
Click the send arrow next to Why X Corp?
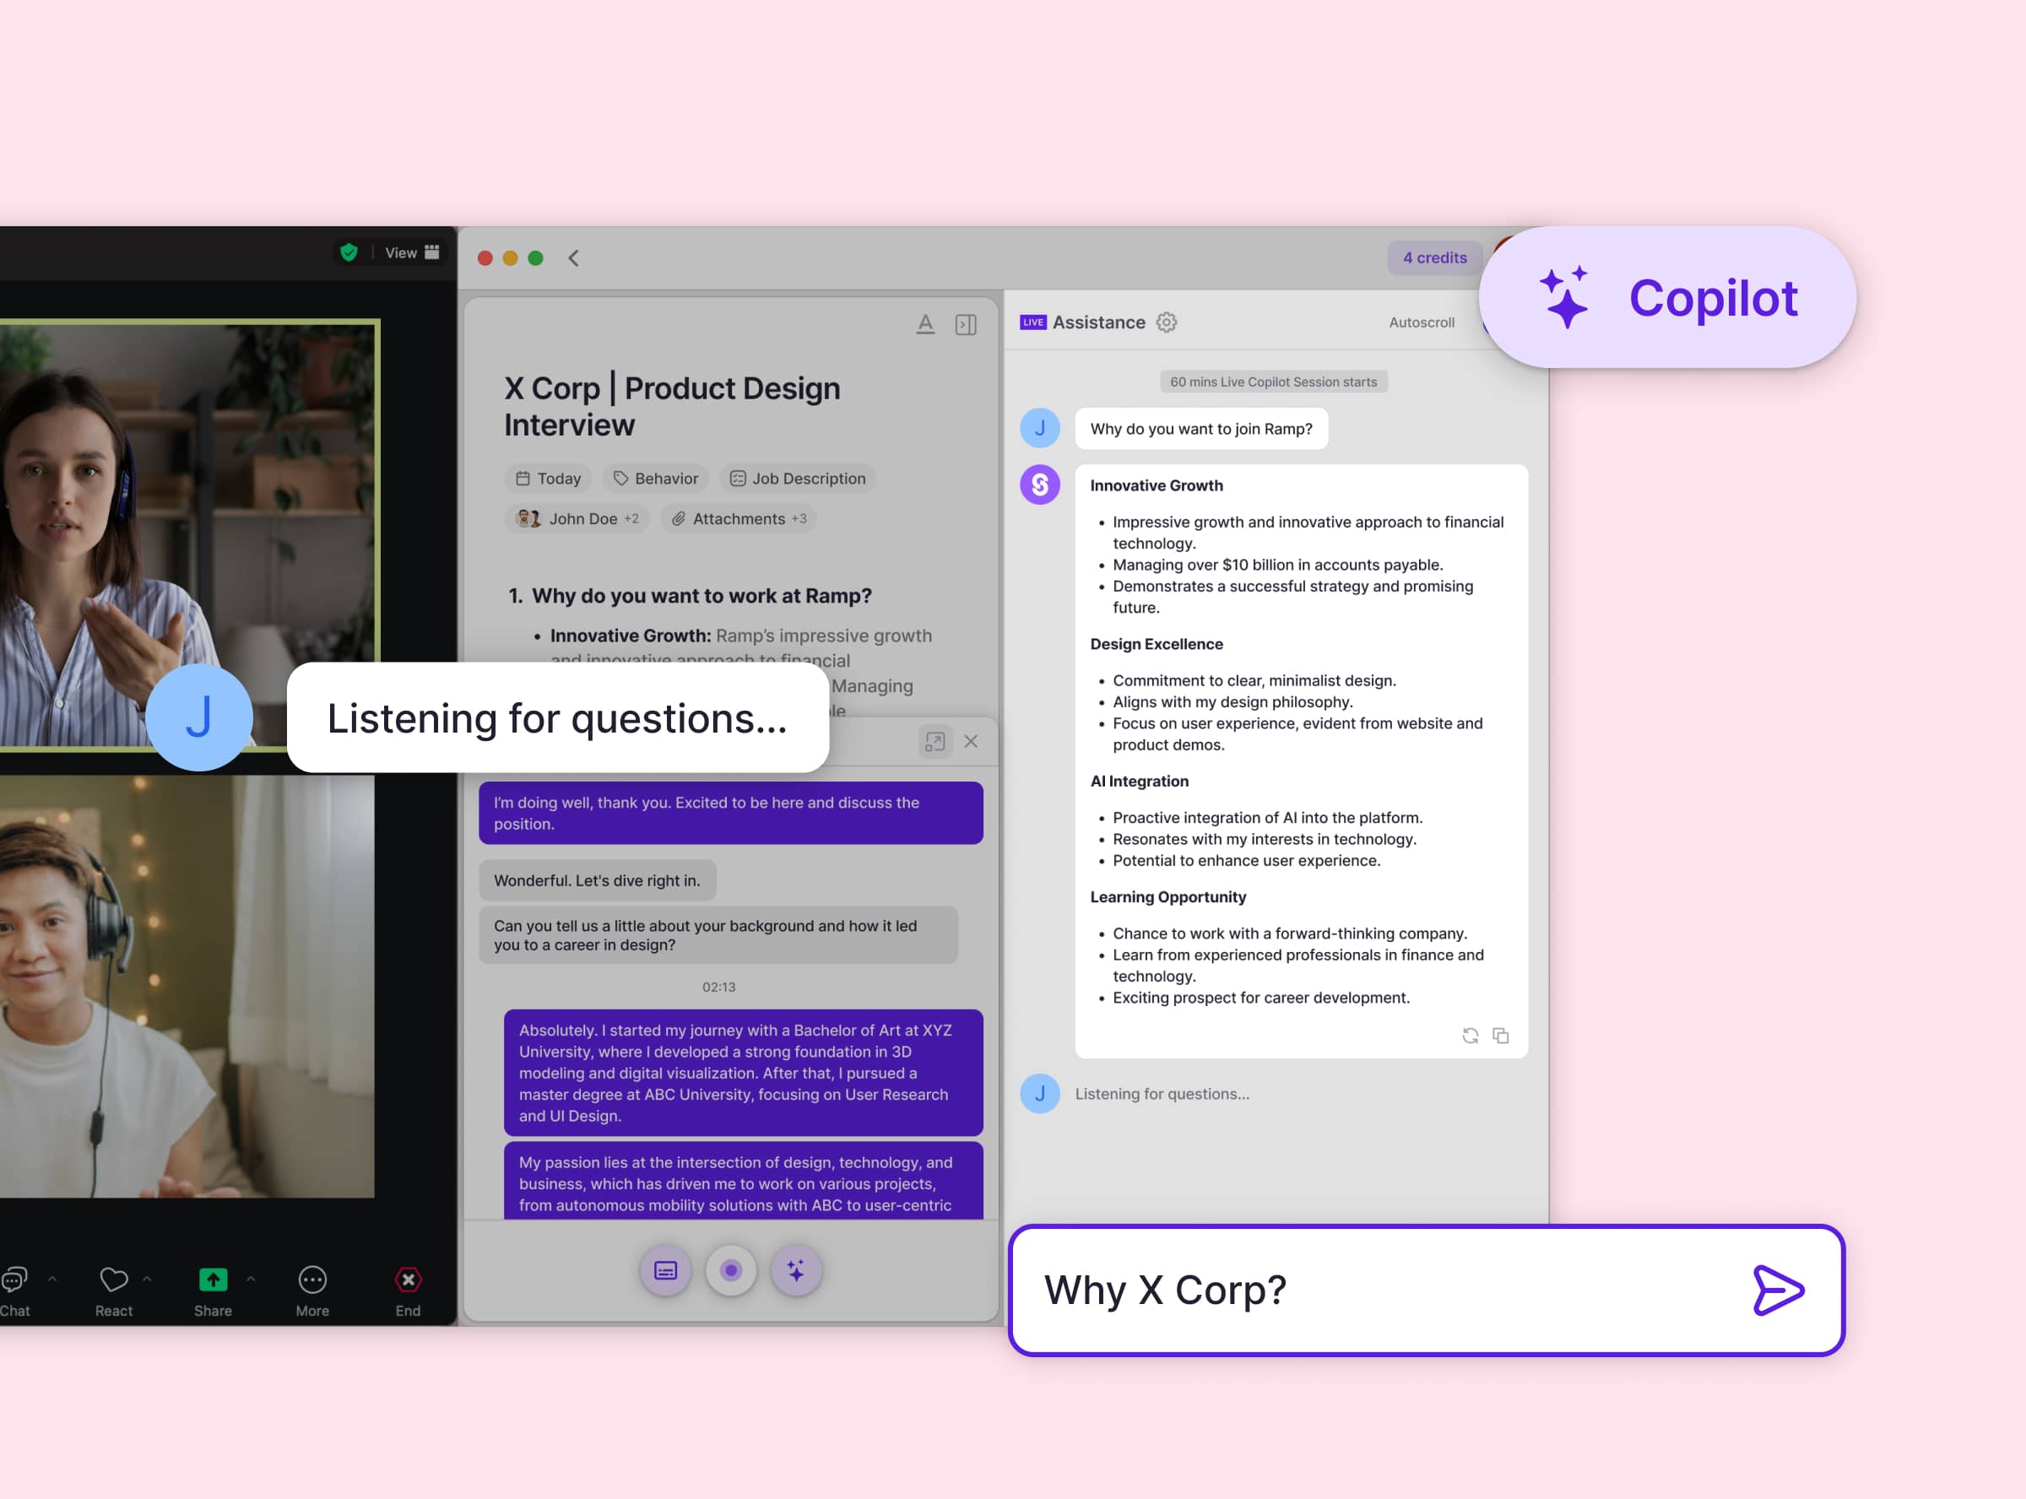point(1778,1290)
